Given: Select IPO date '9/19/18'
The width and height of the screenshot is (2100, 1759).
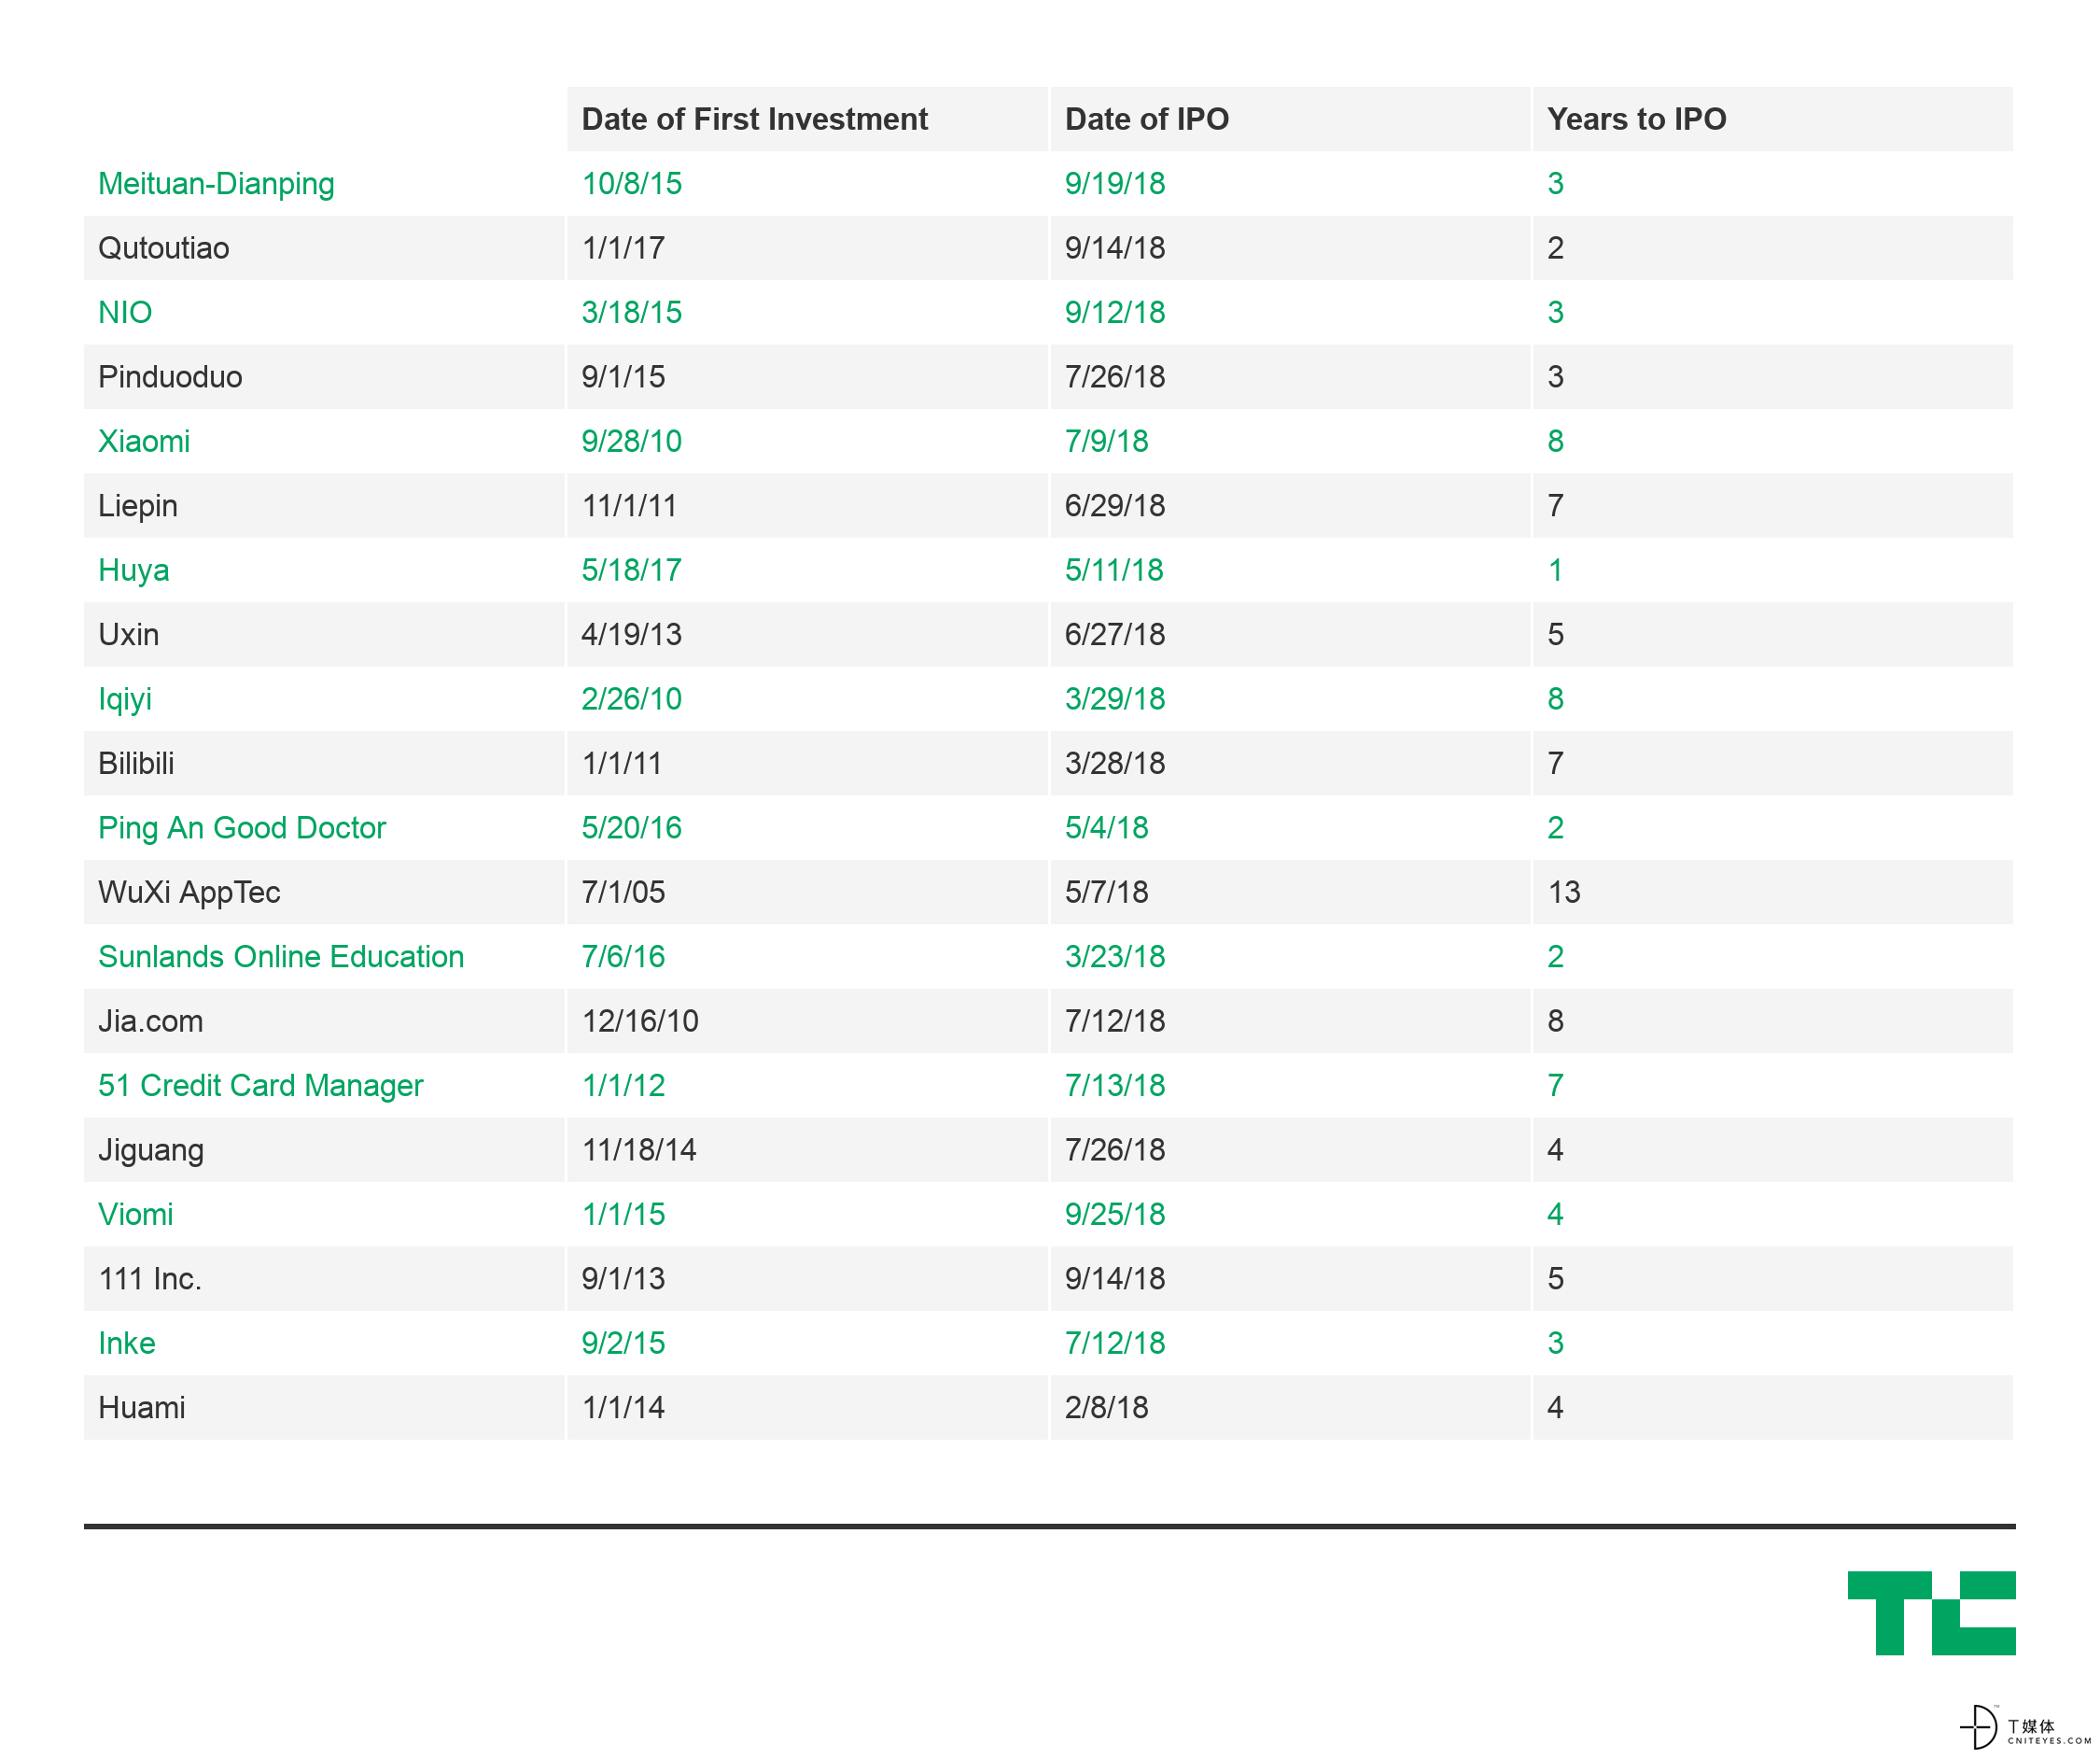Looking at the screenshot, I should pyautogui.click(x=1114, y=184).
